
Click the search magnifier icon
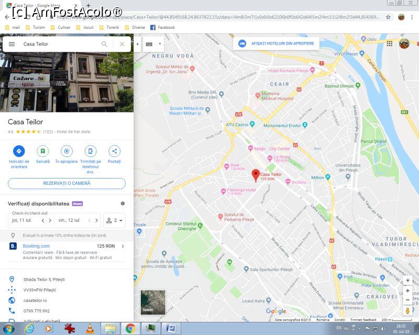coord(104,44)
